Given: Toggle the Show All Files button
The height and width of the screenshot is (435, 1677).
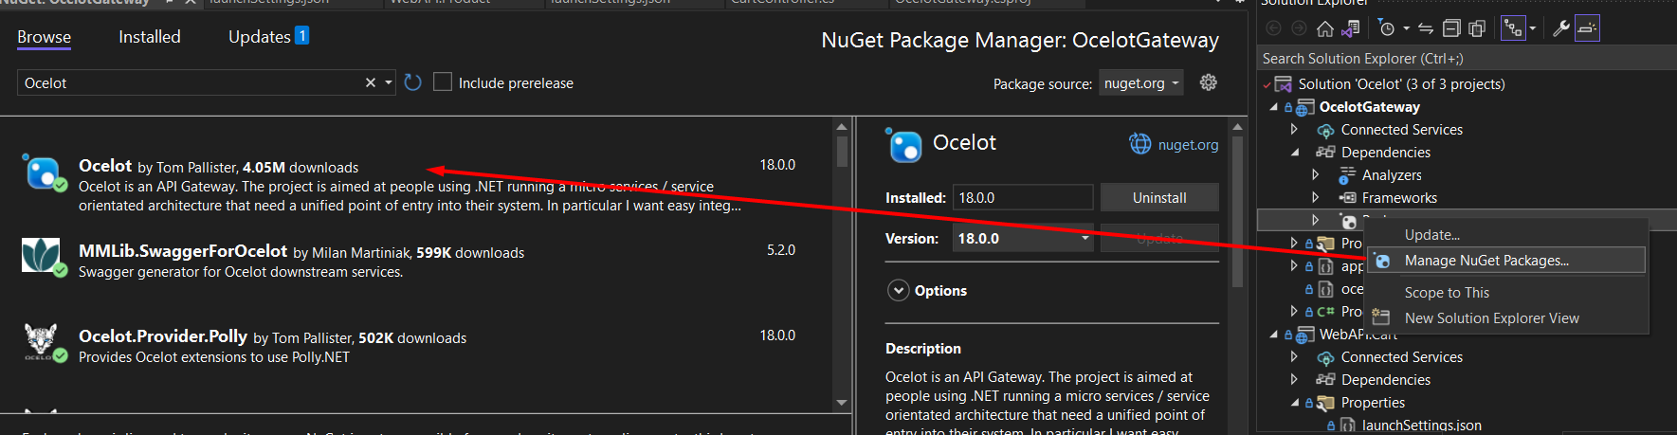Looking at the screenshot, I should point(1476,28).
